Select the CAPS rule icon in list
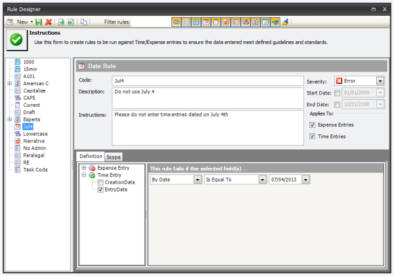This screenshot has width=394, height=276. pyautogui.click(x=18, y=98)
